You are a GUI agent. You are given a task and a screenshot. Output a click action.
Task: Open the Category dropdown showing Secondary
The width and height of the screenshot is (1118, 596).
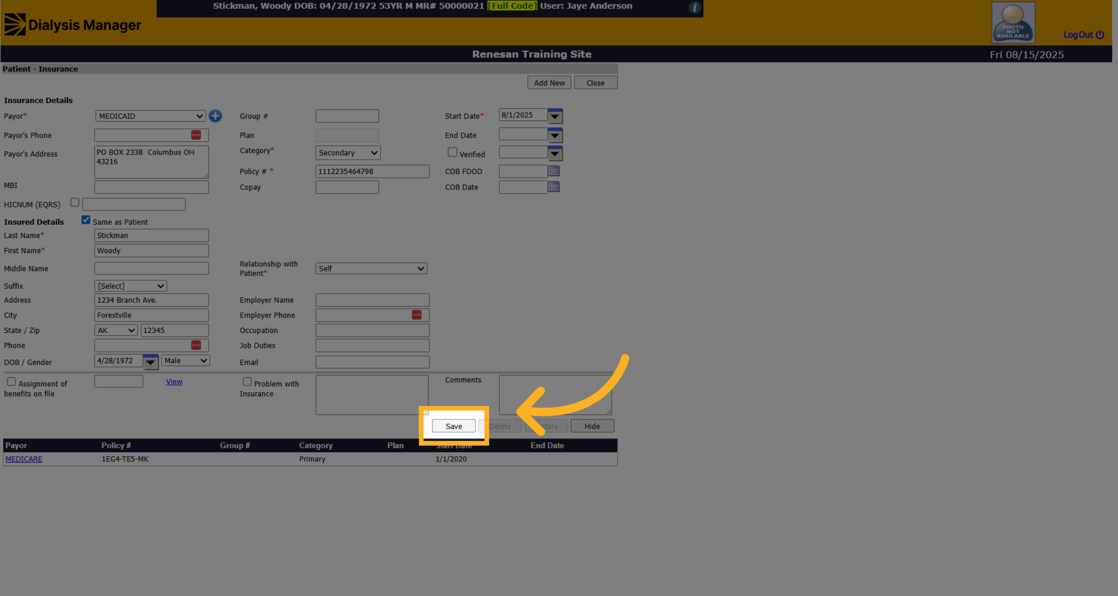point(348,153)
